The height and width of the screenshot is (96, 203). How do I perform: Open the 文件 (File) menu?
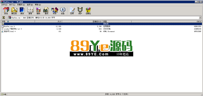[4, 5]
